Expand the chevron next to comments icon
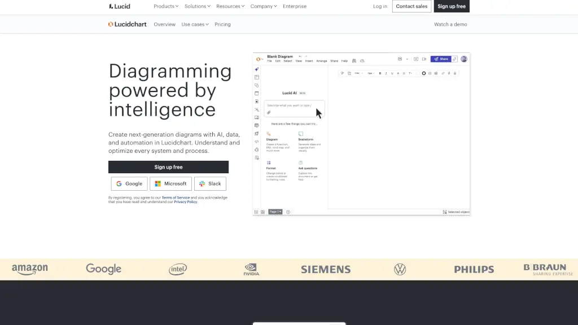 click(407, 59)
